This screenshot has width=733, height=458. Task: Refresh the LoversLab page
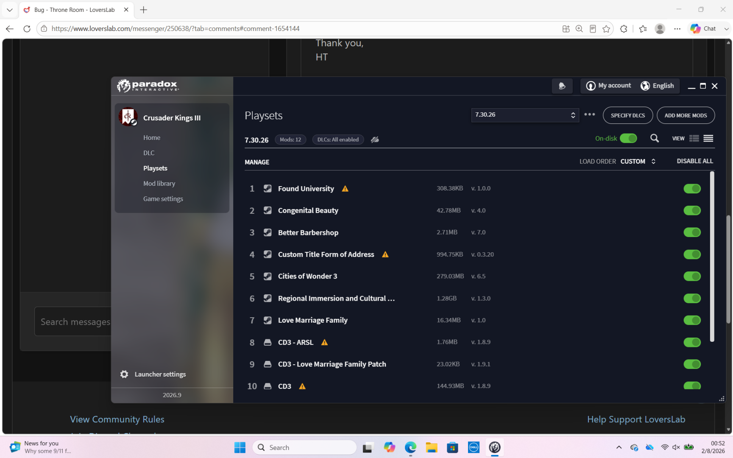pyautogui.click(x=27, y=29)
